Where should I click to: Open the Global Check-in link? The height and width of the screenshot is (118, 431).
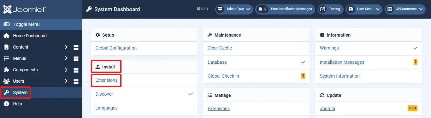(223, 76)
